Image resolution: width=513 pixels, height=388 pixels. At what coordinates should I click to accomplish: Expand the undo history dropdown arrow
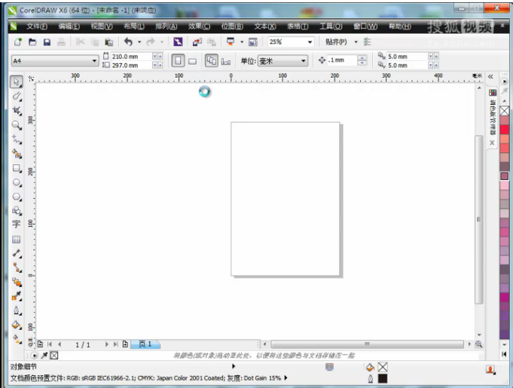(139, 42)
